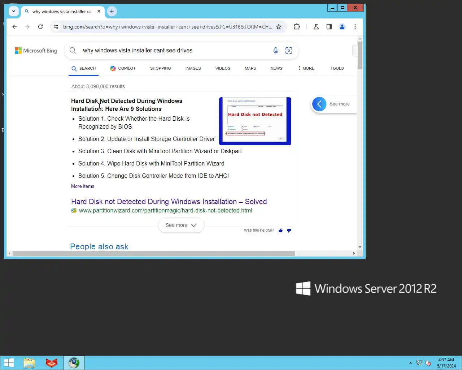Show hidden system tray icons
Screen dimensions: 462x370
point(410,363)
